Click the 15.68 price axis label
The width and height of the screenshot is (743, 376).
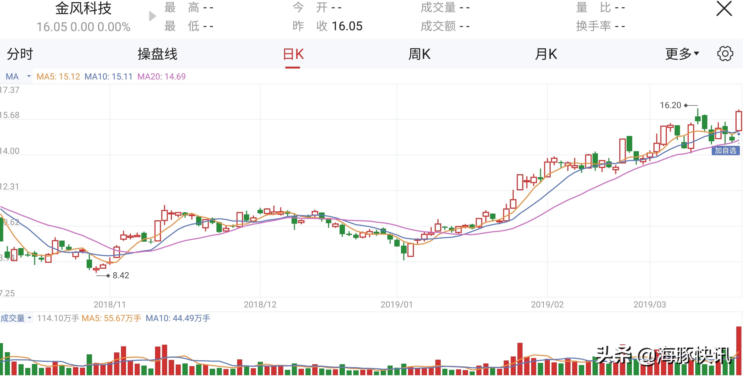point(9,115)
